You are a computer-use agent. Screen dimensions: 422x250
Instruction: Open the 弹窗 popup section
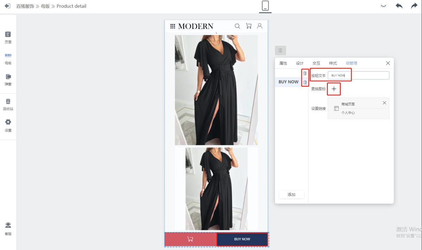8,79
